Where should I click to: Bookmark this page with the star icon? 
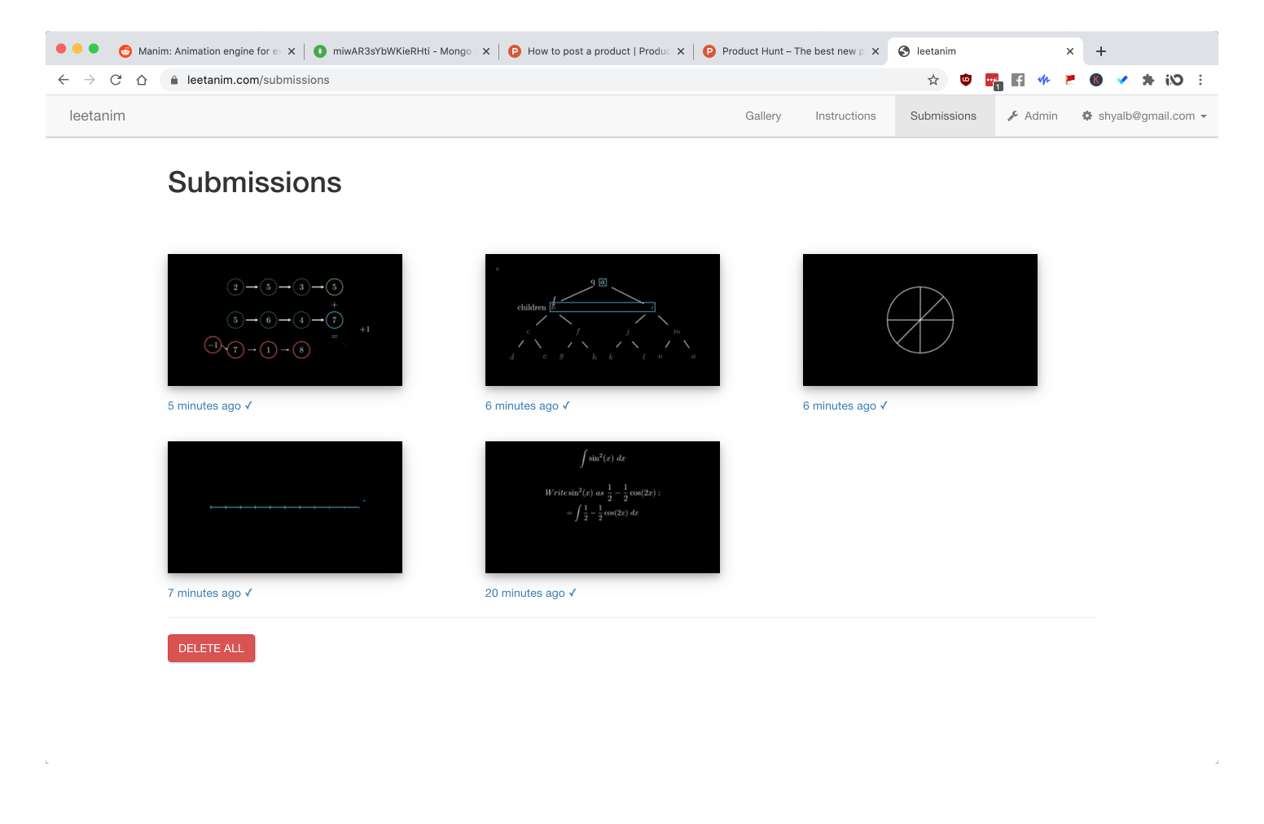point(933,80)
